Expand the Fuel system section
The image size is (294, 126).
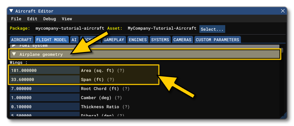tap(144, 46)
